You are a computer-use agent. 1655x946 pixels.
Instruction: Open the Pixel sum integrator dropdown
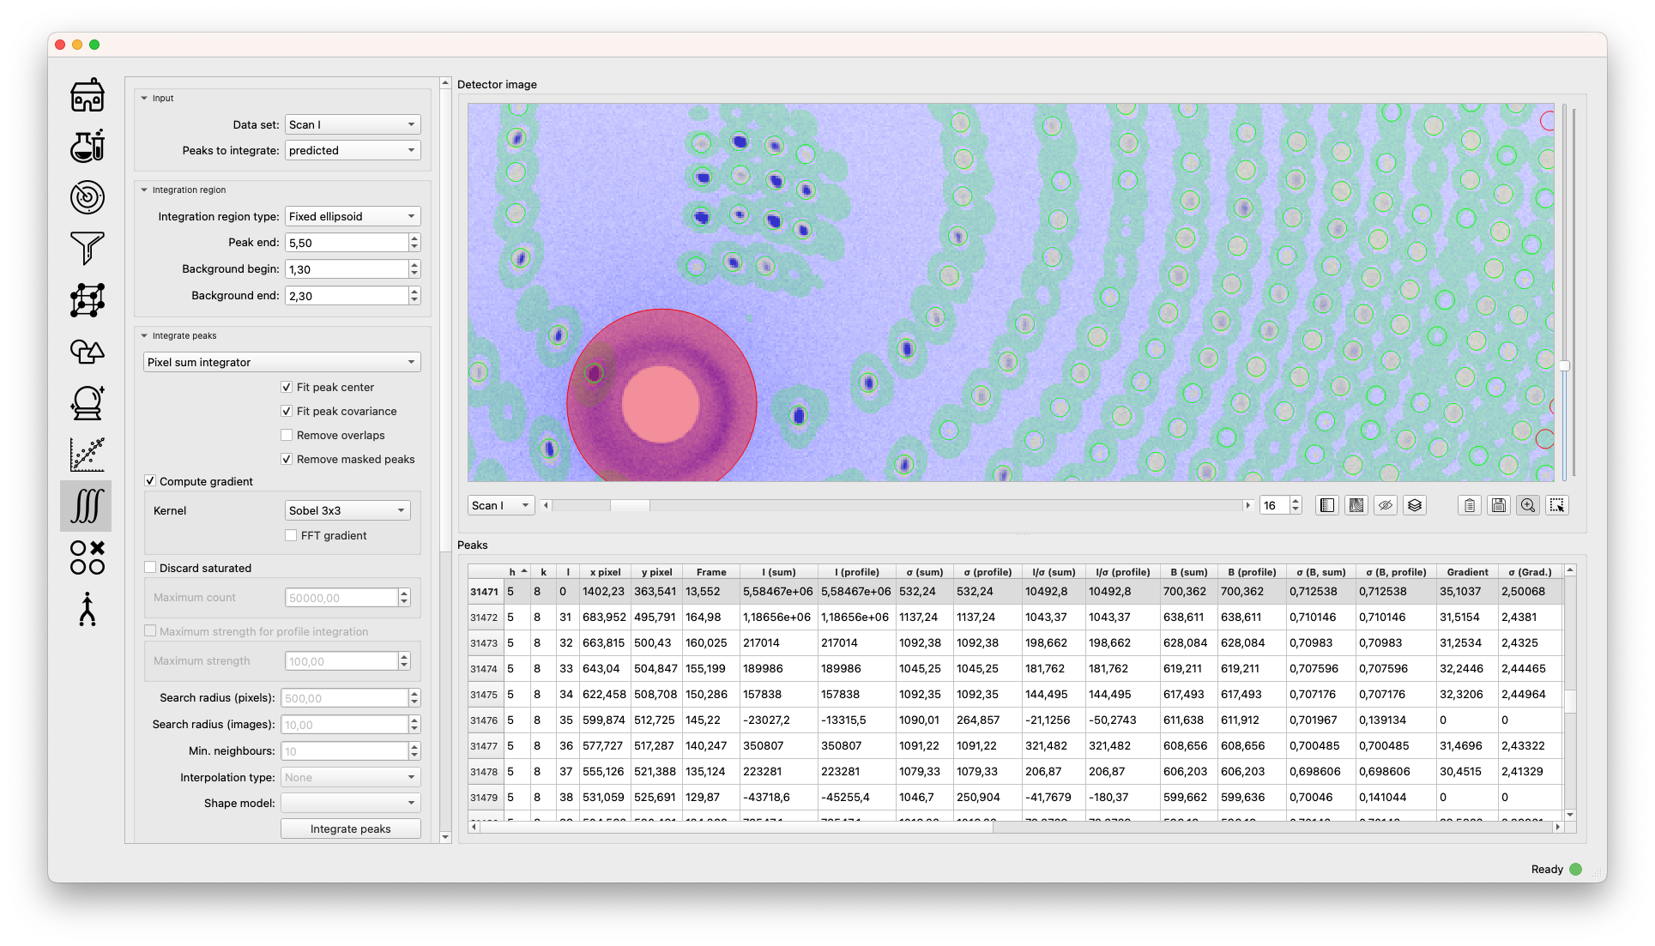pyautogui.click(x=281, y=362)
